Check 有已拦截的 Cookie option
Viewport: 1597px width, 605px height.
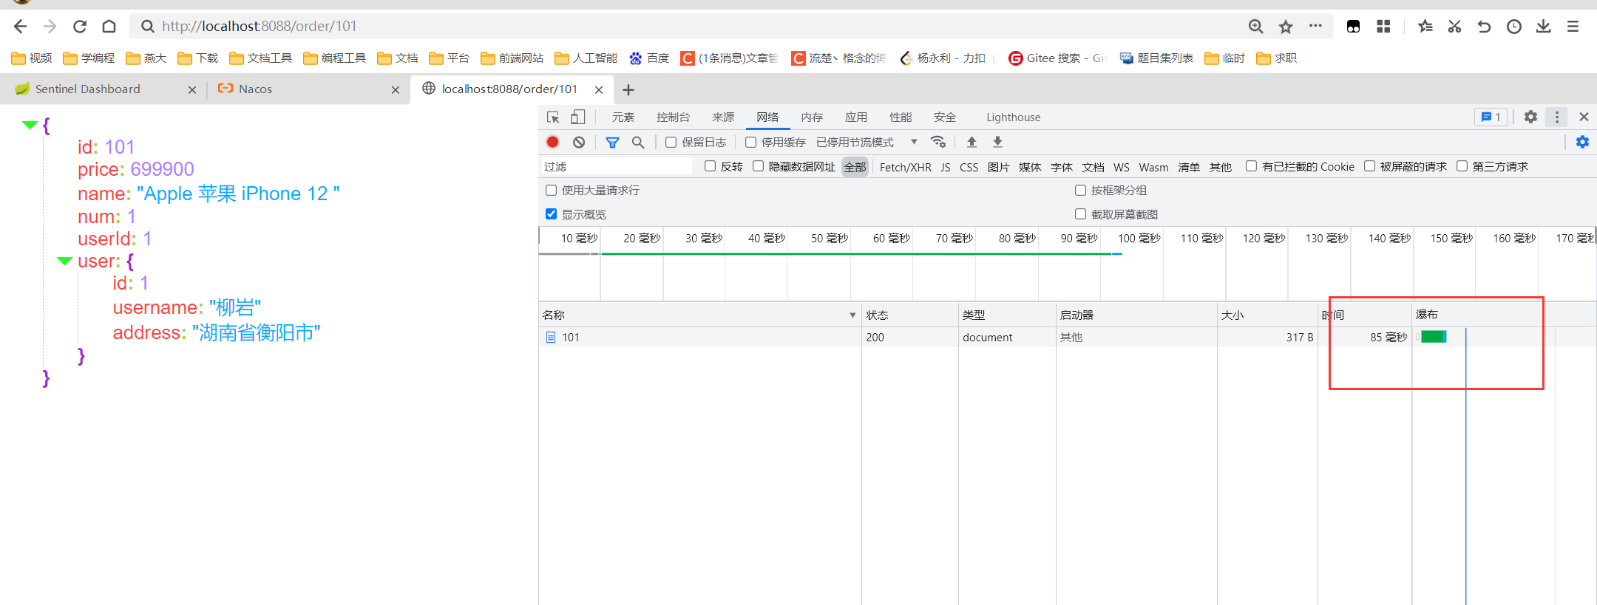tap(1251, 166)
